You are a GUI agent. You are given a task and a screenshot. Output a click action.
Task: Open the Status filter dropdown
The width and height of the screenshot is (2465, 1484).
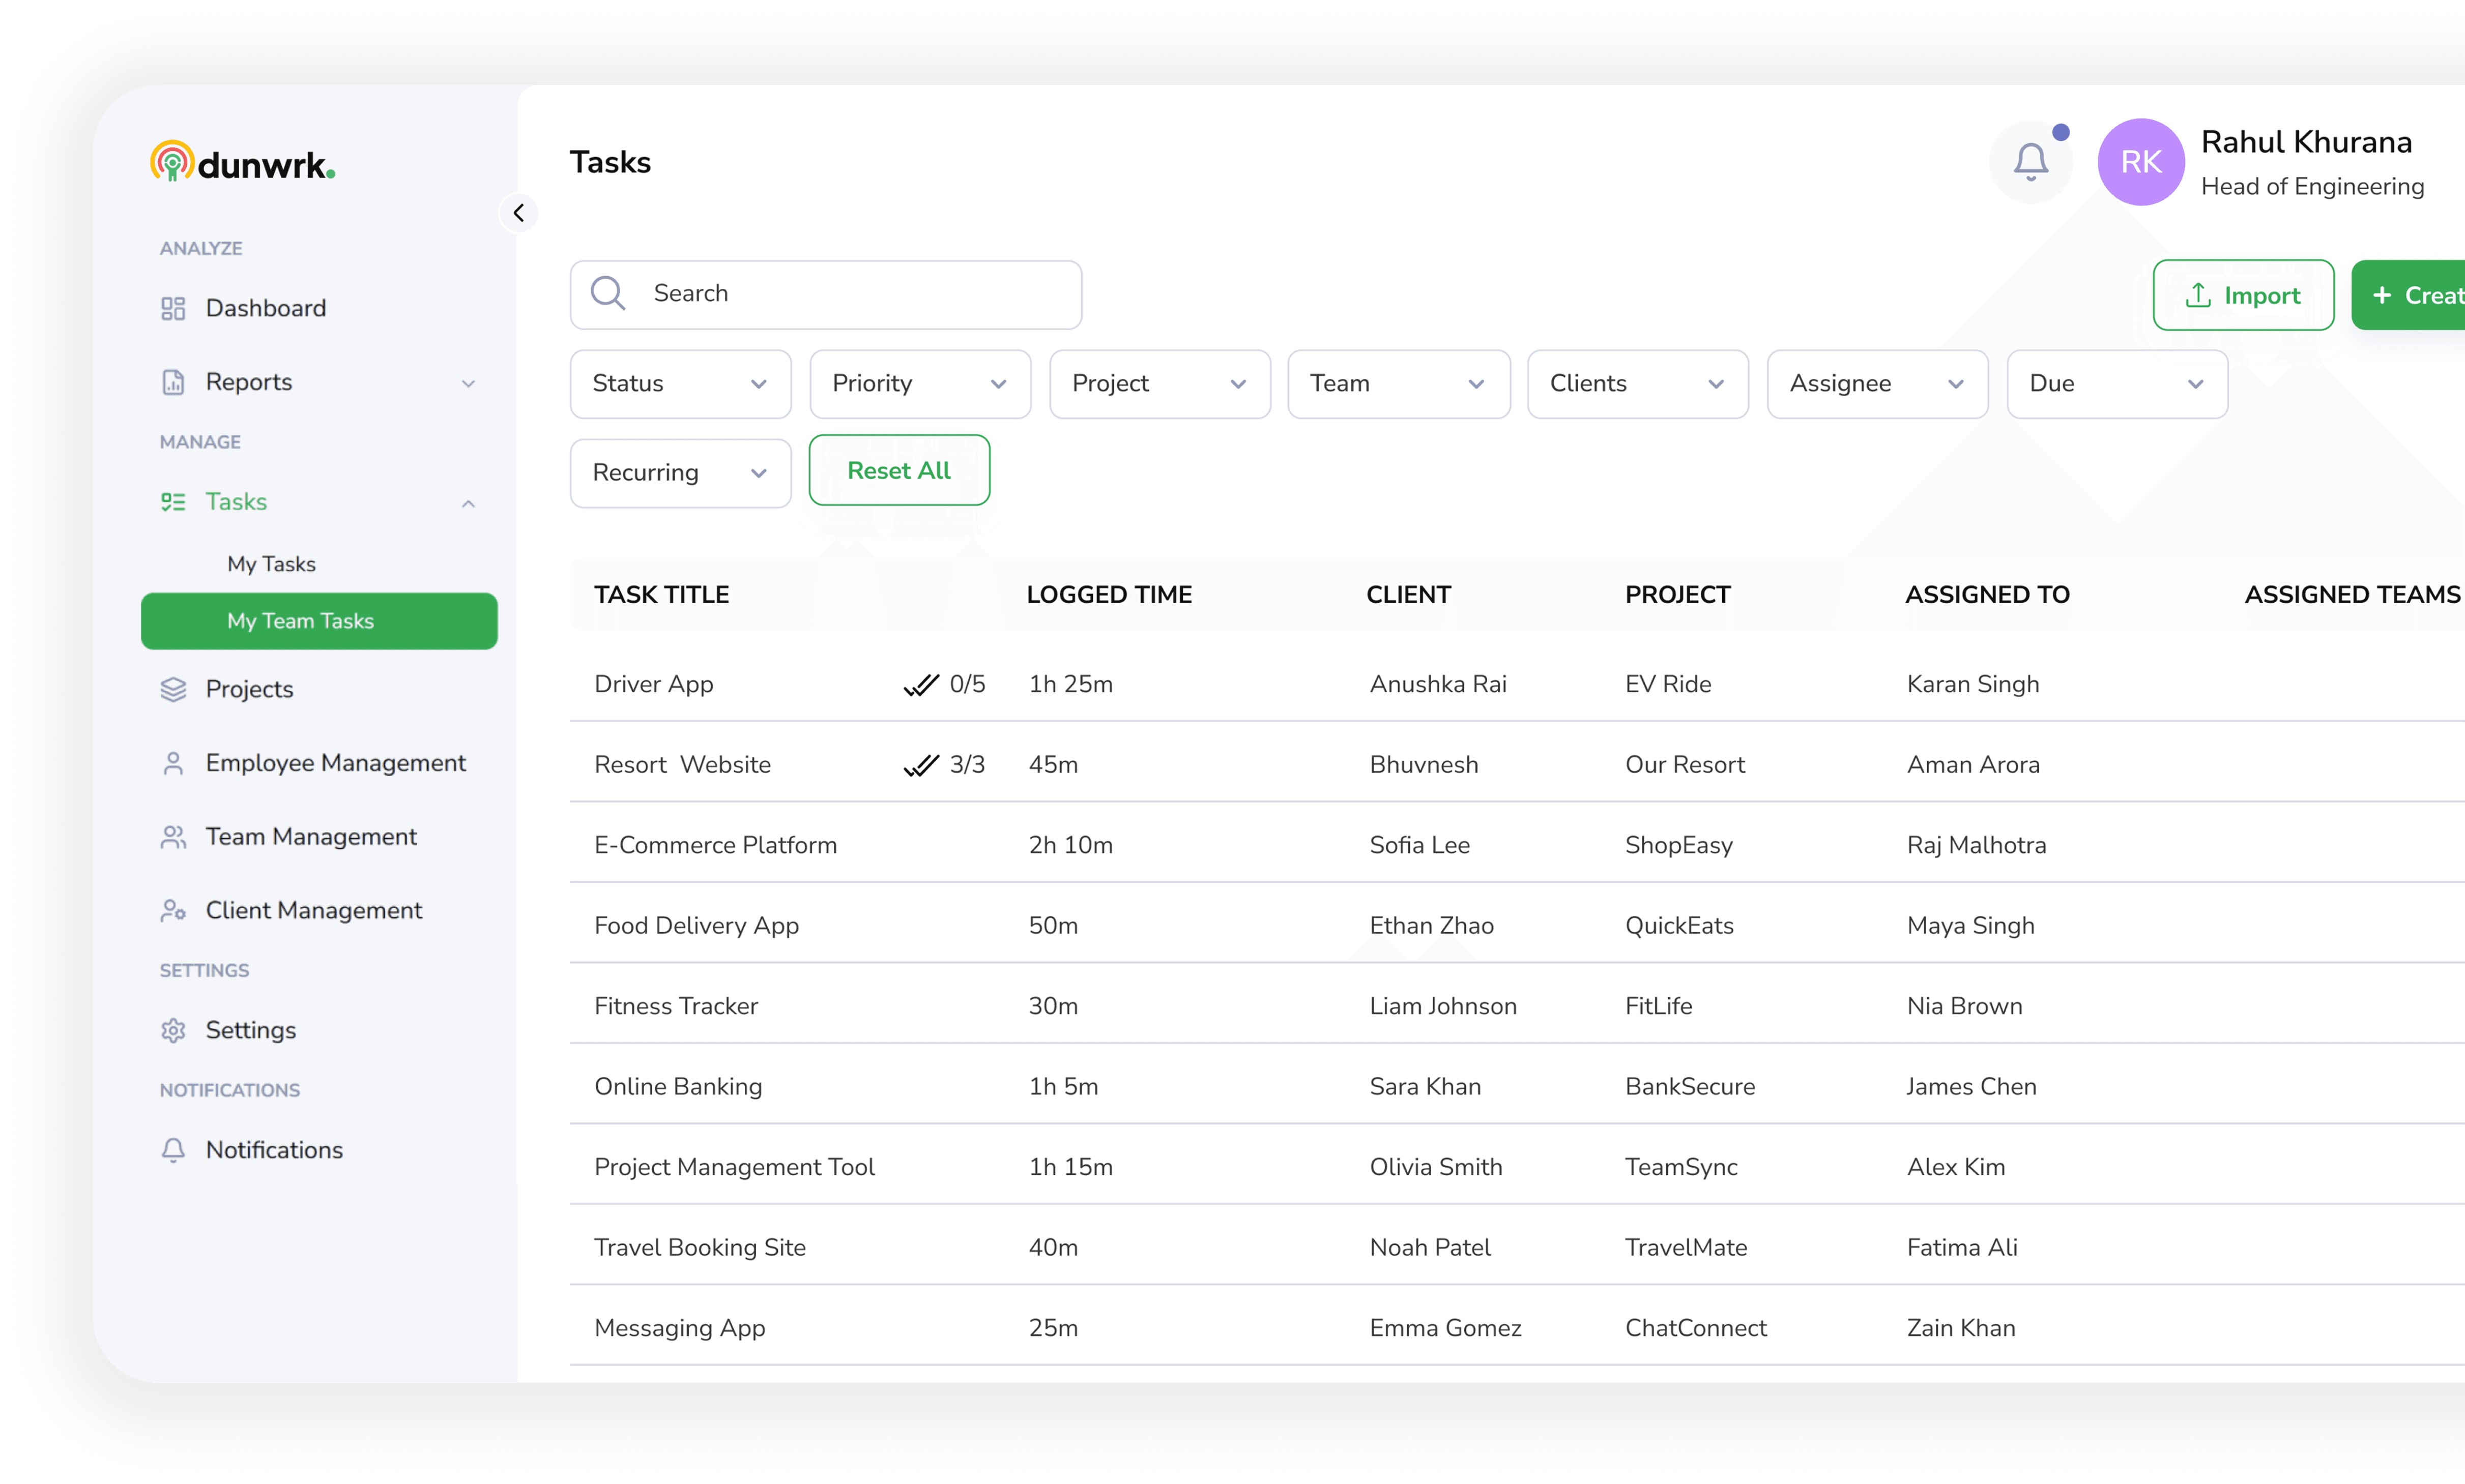tap(679, 384)
